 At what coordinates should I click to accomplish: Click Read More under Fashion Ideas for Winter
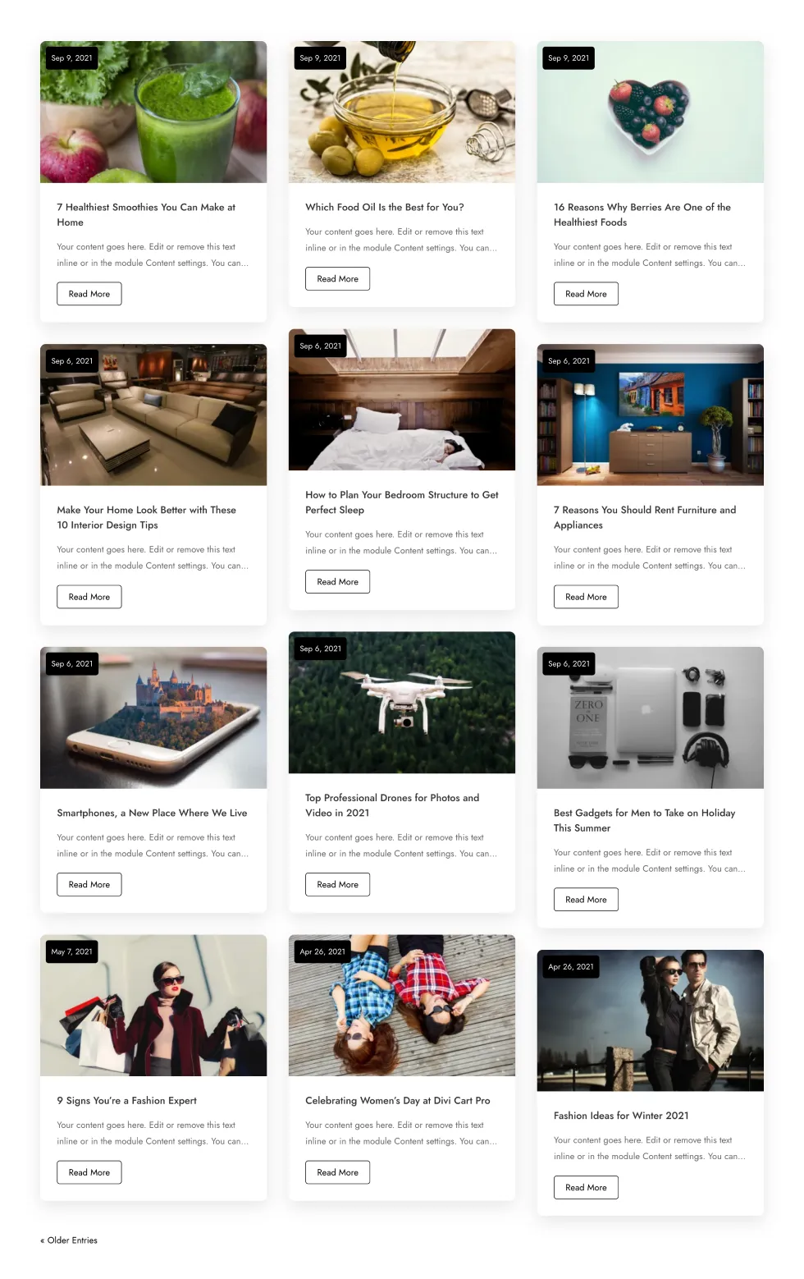(586, 1187)
